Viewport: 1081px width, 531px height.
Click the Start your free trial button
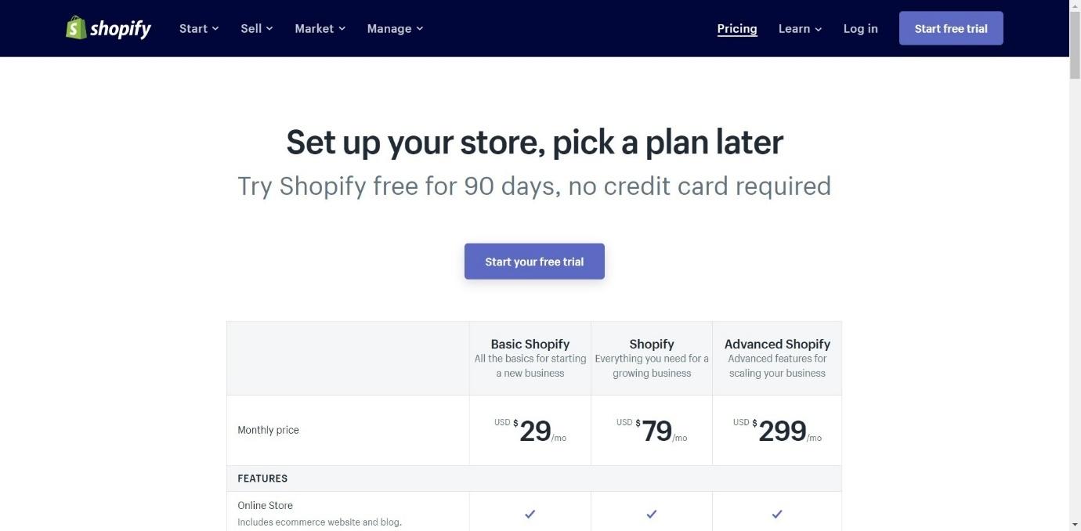click(x=534, y=262)
